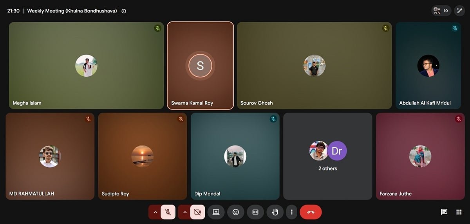Show the 2 others participants tile
Screen dimensions: 470x224
pos(328,156)
